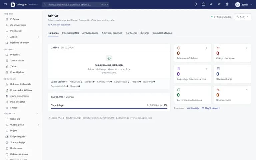The width and height of the screenshot is (256, 160).
Task: Switch to Korišćenje tab
Action: click(131, 33)
